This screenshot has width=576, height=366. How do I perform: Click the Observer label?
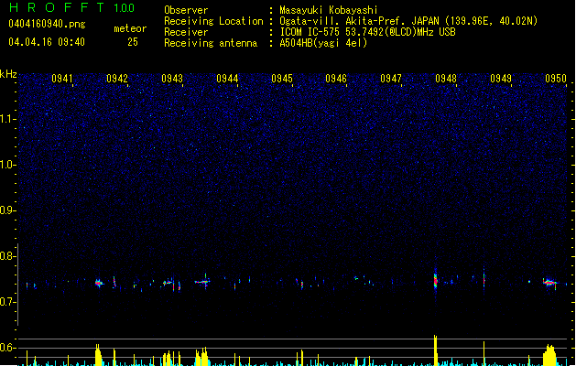pos(186,10)
